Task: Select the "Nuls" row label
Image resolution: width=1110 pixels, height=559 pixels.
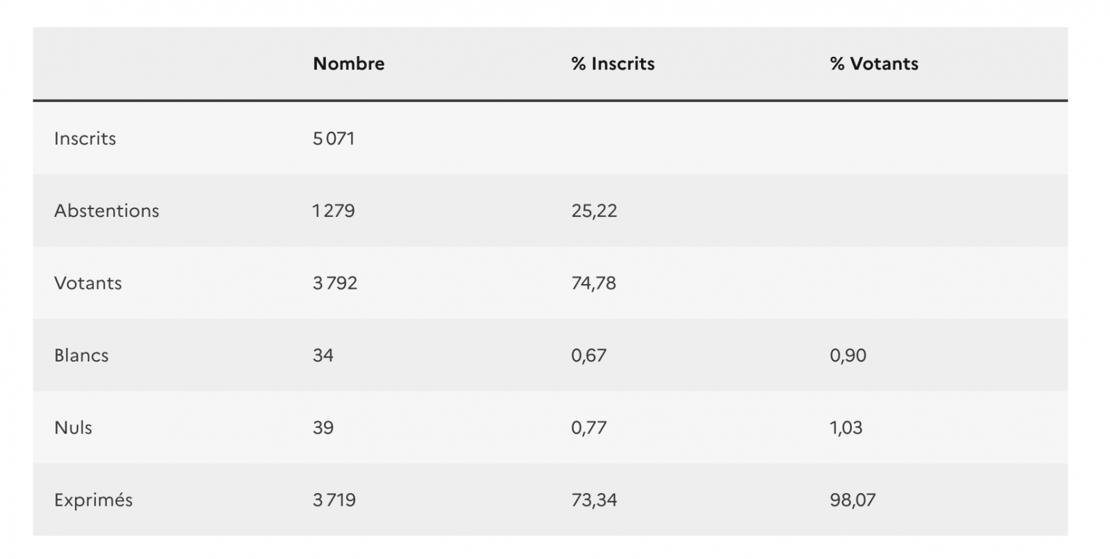Action: pyautogui.click(x=73, y=427)
